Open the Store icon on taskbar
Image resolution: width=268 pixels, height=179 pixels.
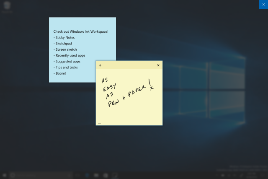tap(106, 175)
